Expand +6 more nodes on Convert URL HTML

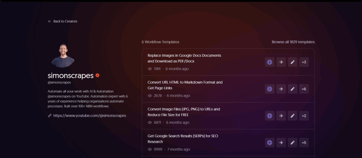[304, 89]
